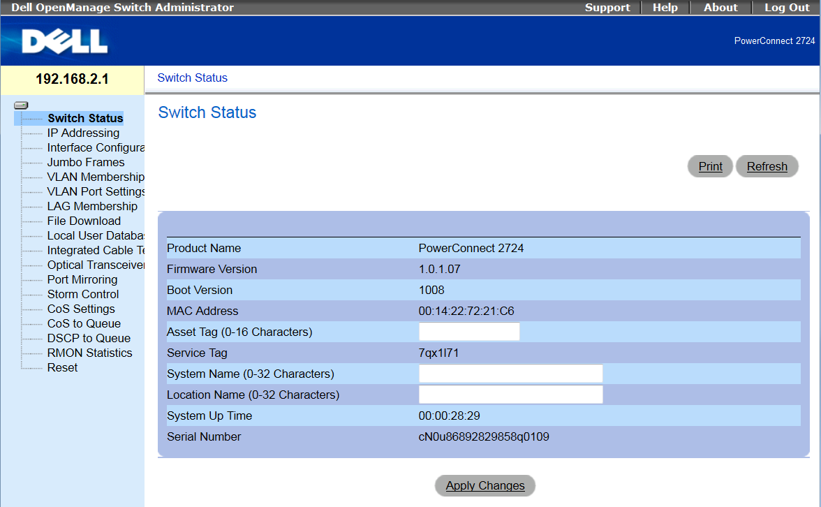Open RMON Statistics page
Viewport: 821px width, 507px height.
[89, 353]
